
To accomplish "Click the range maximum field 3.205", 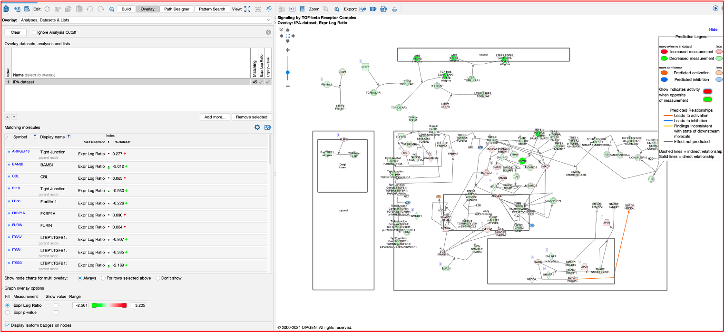I will coord(137,305).
